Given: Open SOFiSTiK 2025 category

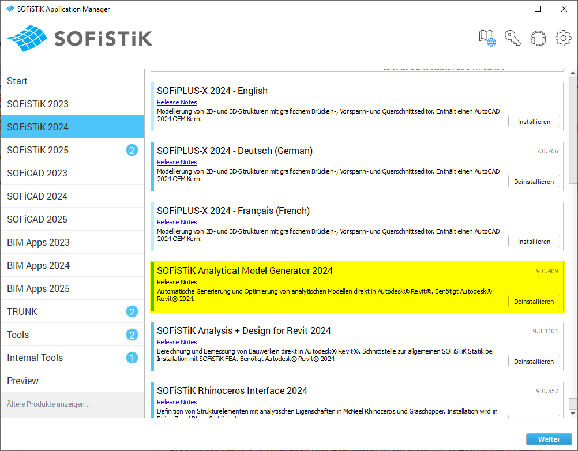Looking at the screenshot, I should (x=73, y=150).
